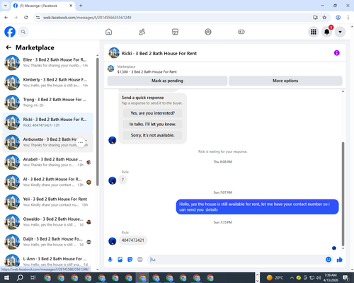The image size is (354, 283).
Task: Go to the Home feed icon
Action: 108,32
